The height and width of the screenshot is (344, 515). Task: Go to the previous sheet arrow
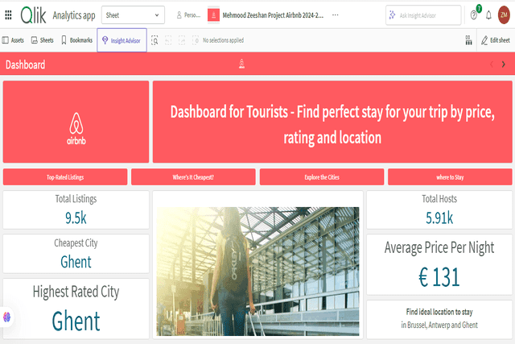pos(492,64)
